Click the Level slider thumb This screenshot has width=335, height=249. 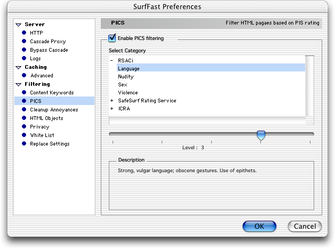[x=261, y=135]
